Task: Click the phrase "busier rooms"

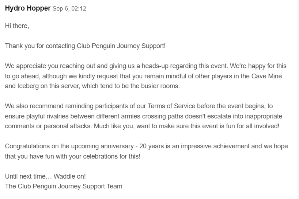Action: pyautogui.click(x=160, y=86)
